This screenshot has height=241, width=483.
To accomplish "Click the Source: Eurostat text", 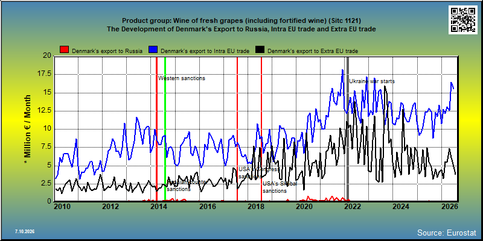I will (447, 232).
